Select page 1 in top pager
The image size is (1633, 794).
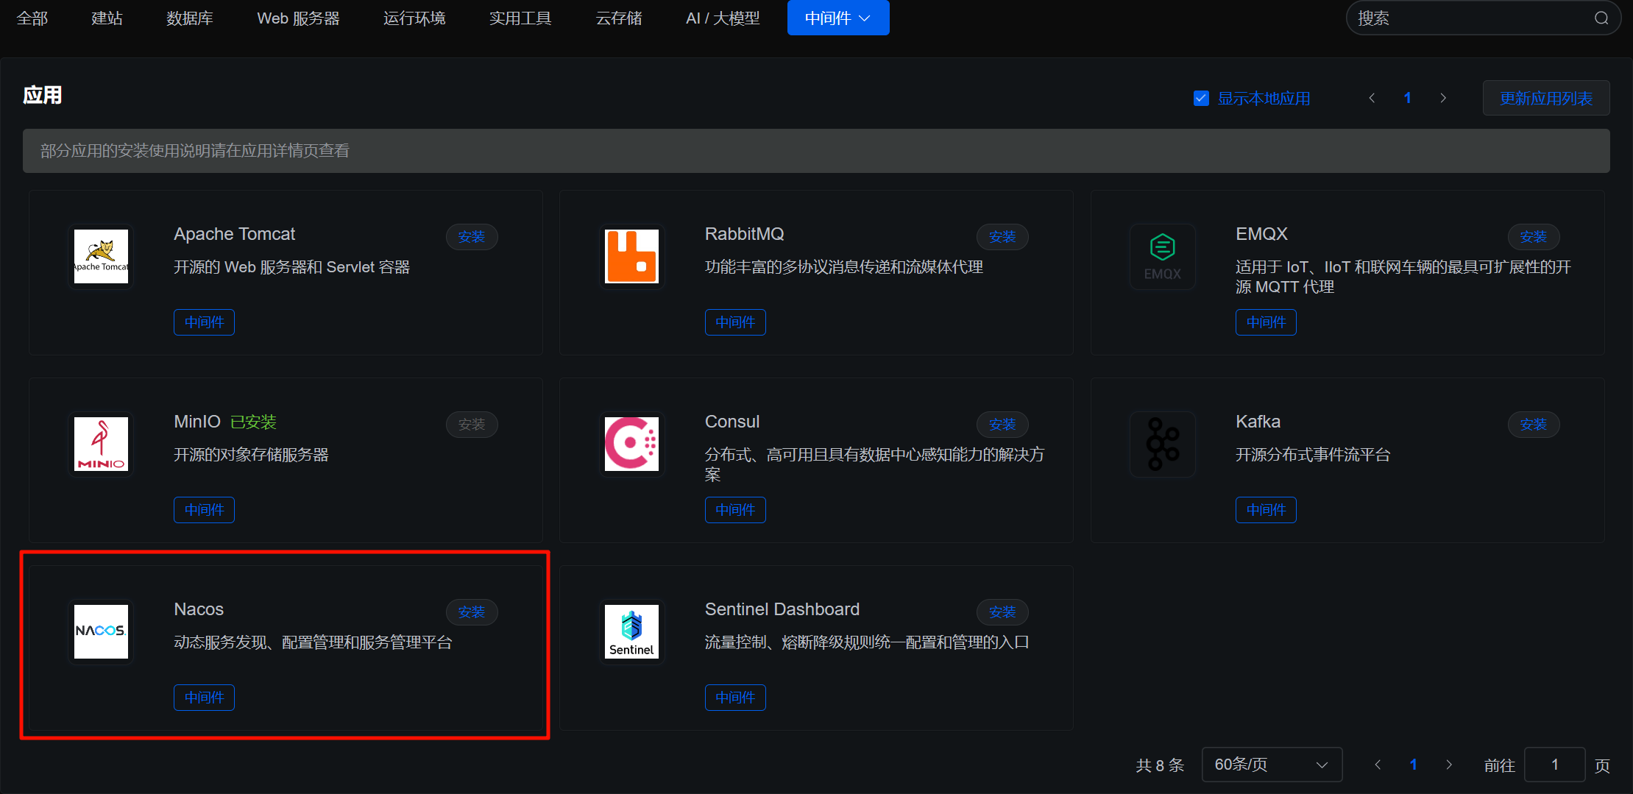pos(1407,98)
